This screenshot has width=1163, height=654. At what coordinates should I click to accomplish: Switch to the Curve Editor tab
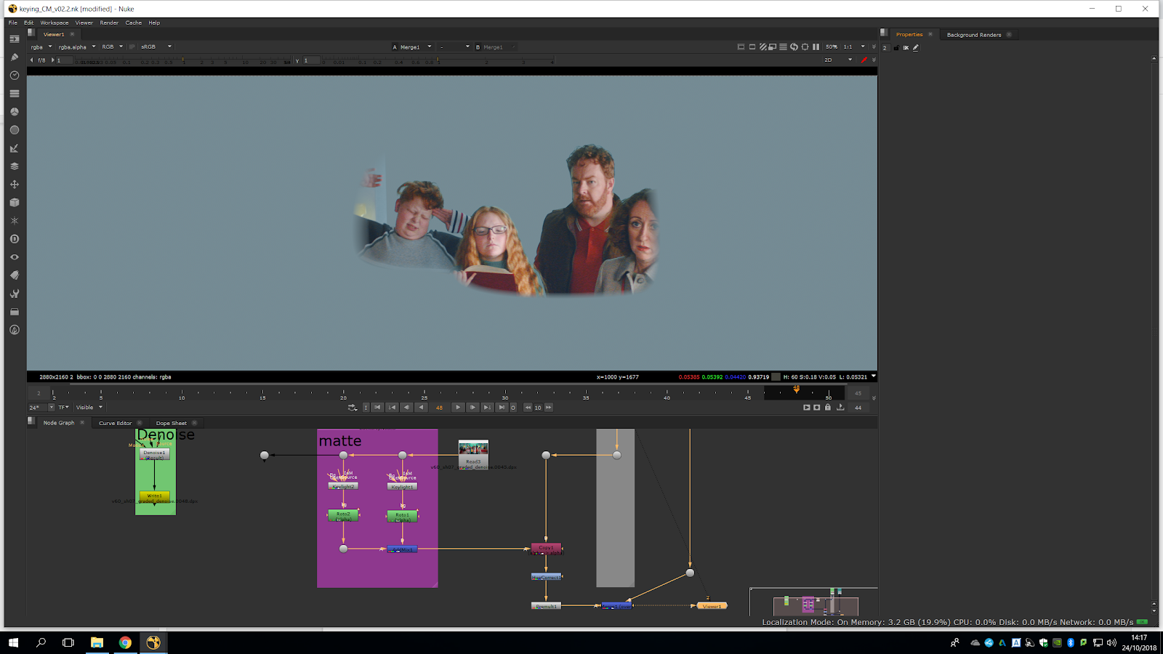[115, 423]
